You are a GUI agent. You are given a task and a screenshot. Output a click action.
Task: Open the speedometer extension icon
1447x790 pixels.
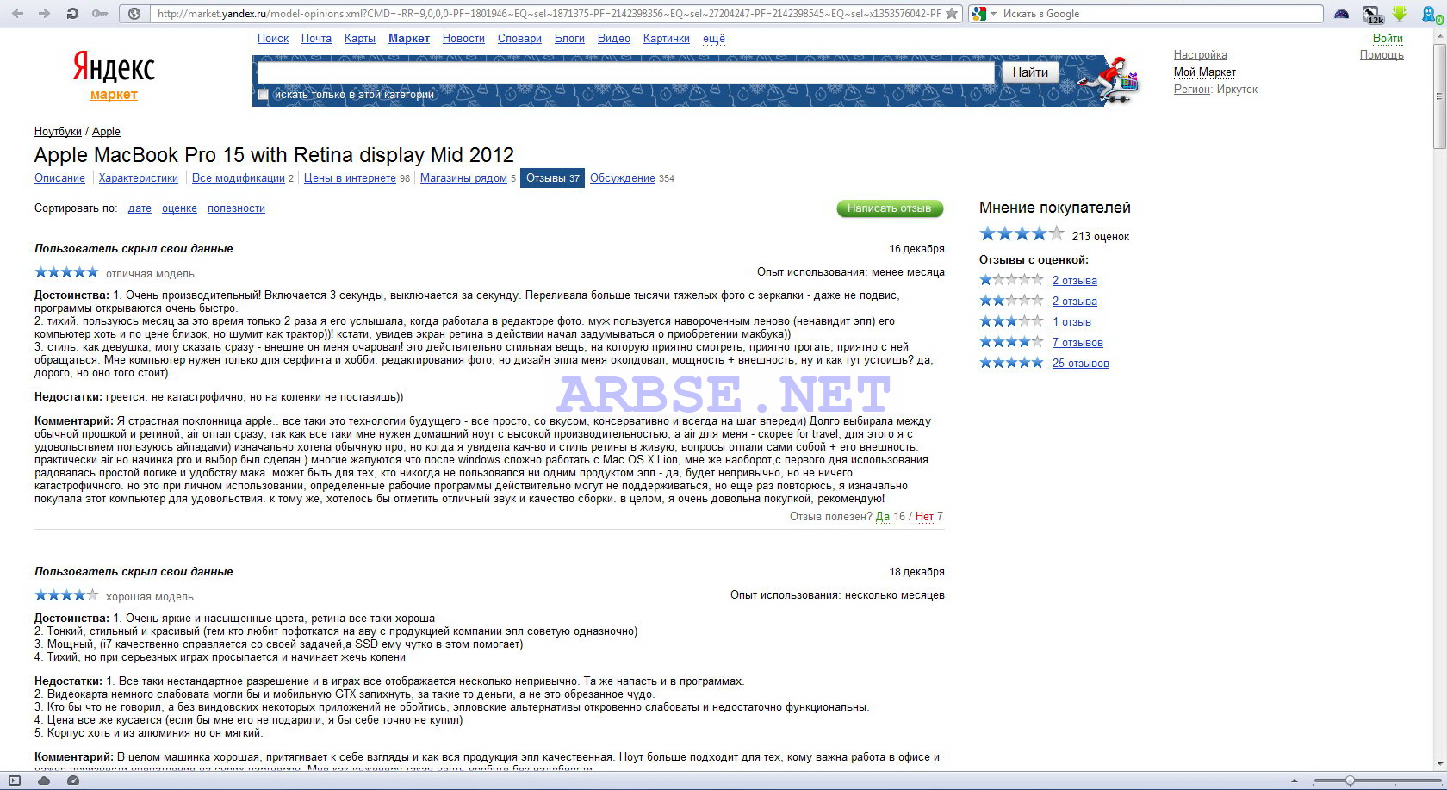(x=1341, y=14)
